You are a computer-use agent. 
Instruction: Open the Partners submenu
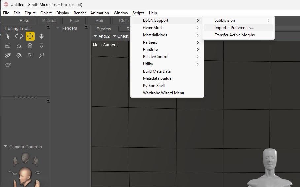coord(167,42)
